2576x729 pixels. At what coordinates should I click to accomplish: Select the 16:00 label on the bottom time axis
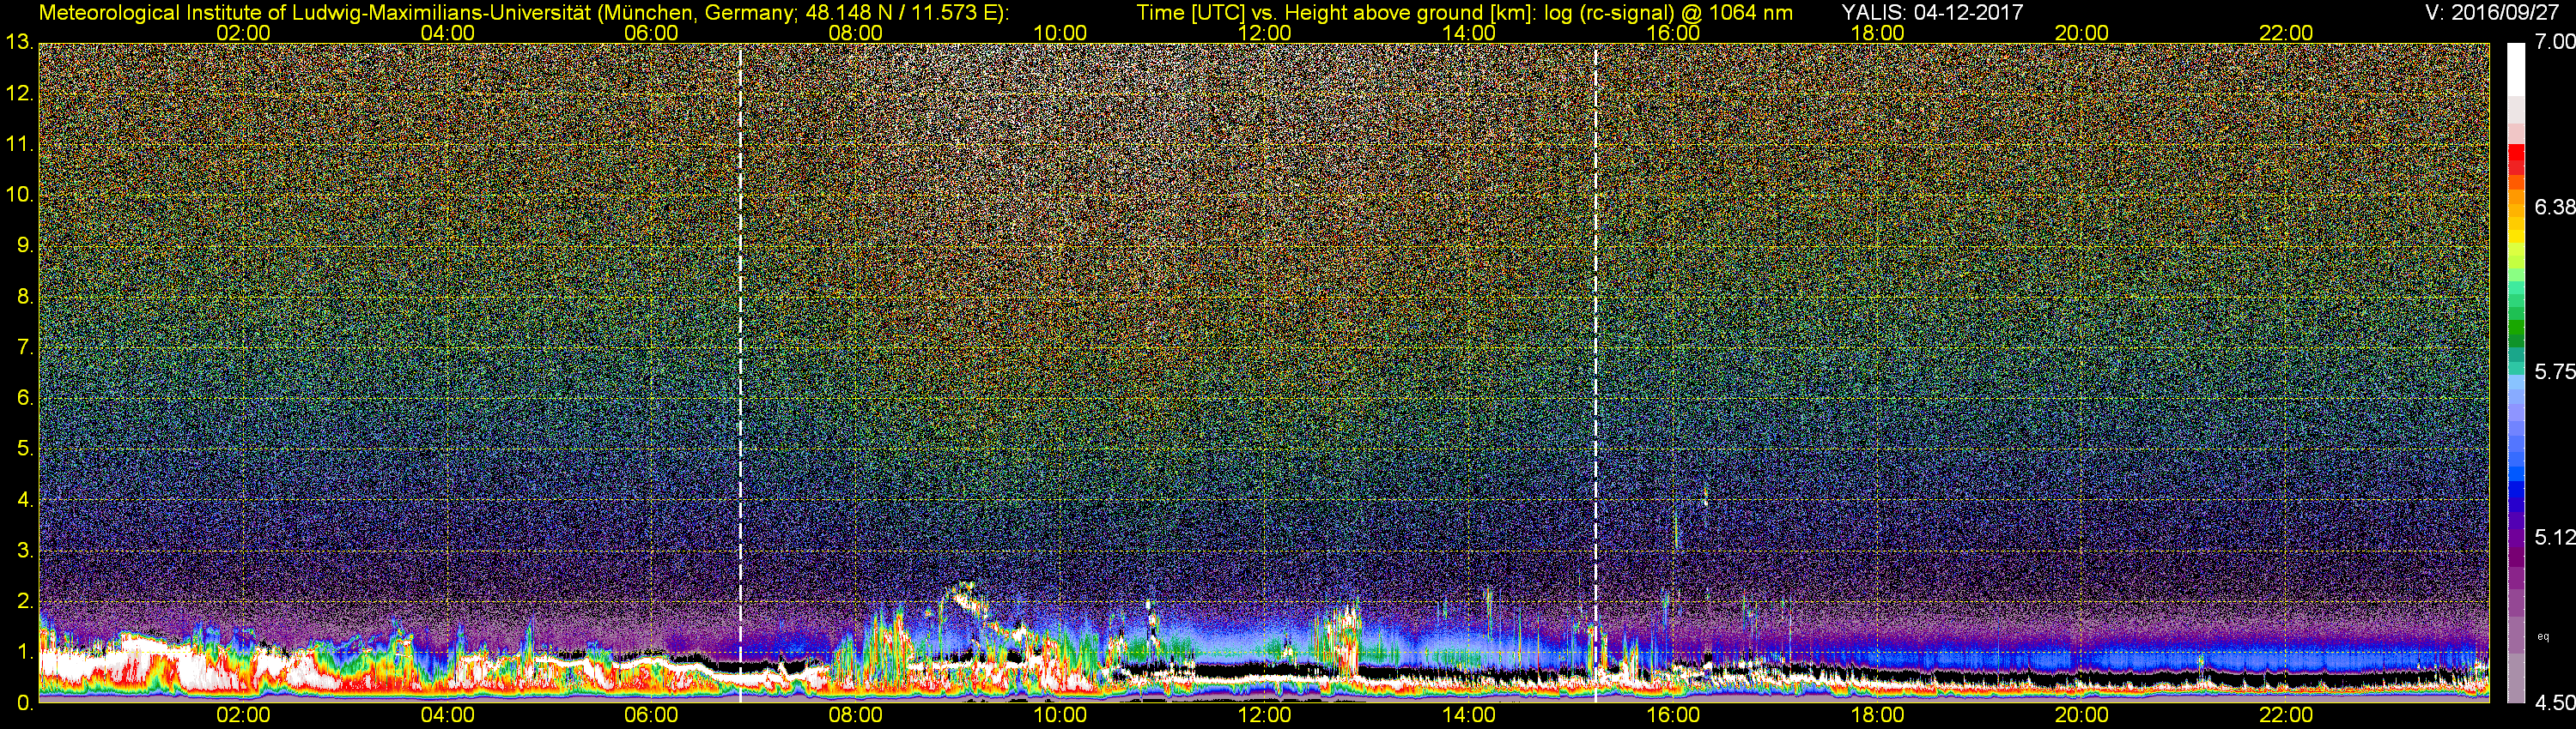(x=1673, y=715)
